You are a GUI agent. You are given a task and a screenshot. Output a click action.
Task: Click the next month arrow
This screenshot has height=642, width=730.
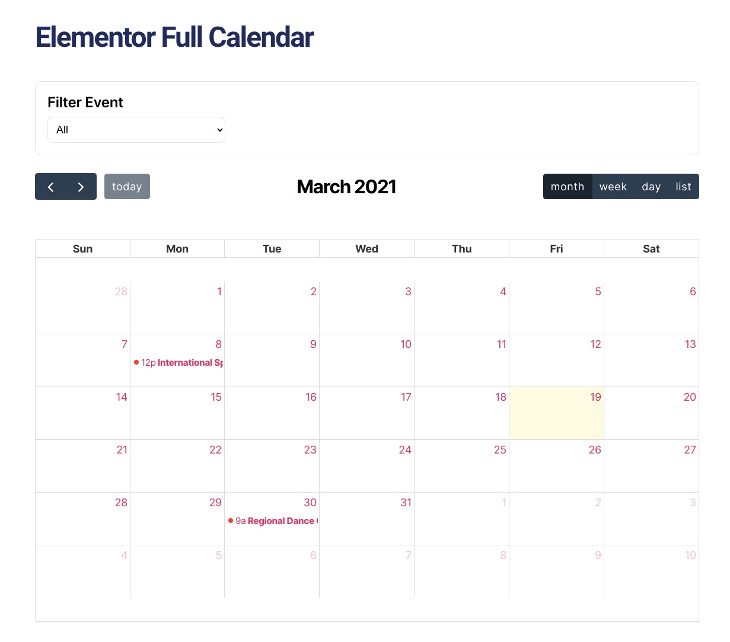[81, 186]
